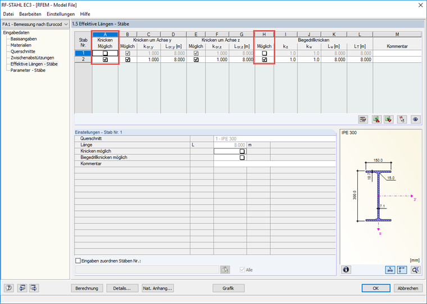This screenshot has width=427, height=304.
Task: Enable Biegedrillknicken Möglich for Stab 1
Action: click(x=264, y=53)
